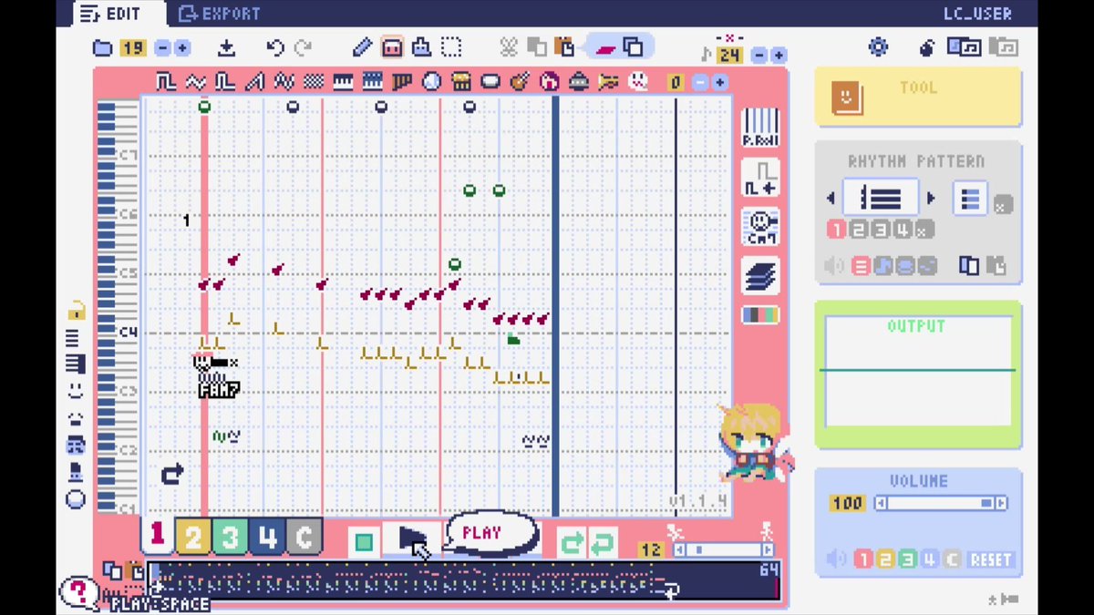Redo the last undone edit
The image size is (1094, 615).
[x=303, y=48]
